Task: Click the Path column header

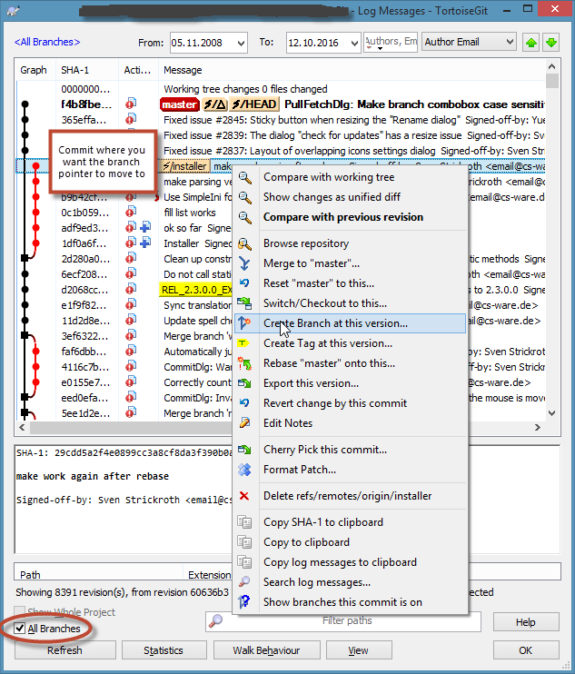Action: (x=99, y=575)
